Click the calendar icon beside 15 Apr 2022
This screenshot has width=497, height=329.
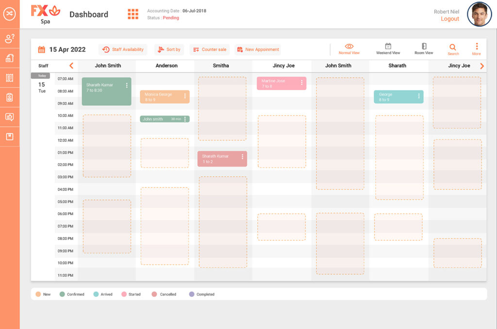[x=42, y=49]
